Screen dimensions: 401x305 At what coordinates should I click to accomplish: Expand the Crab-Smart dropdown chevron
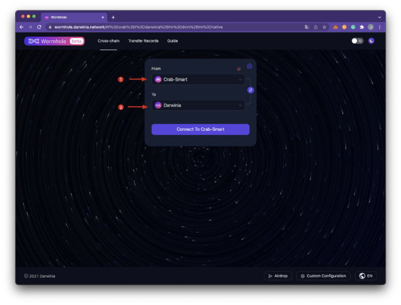[x=240, y=80]
